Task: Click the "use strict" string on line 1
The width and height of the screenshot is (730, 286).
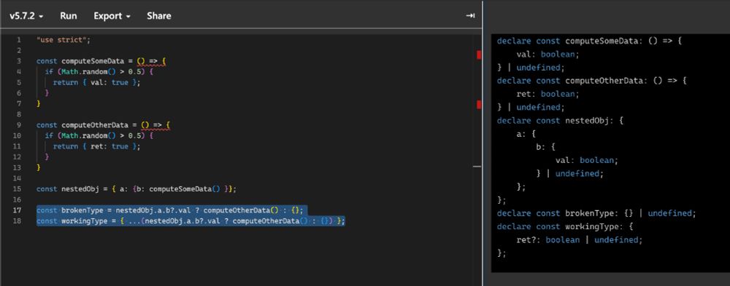Action: [61, 40]
